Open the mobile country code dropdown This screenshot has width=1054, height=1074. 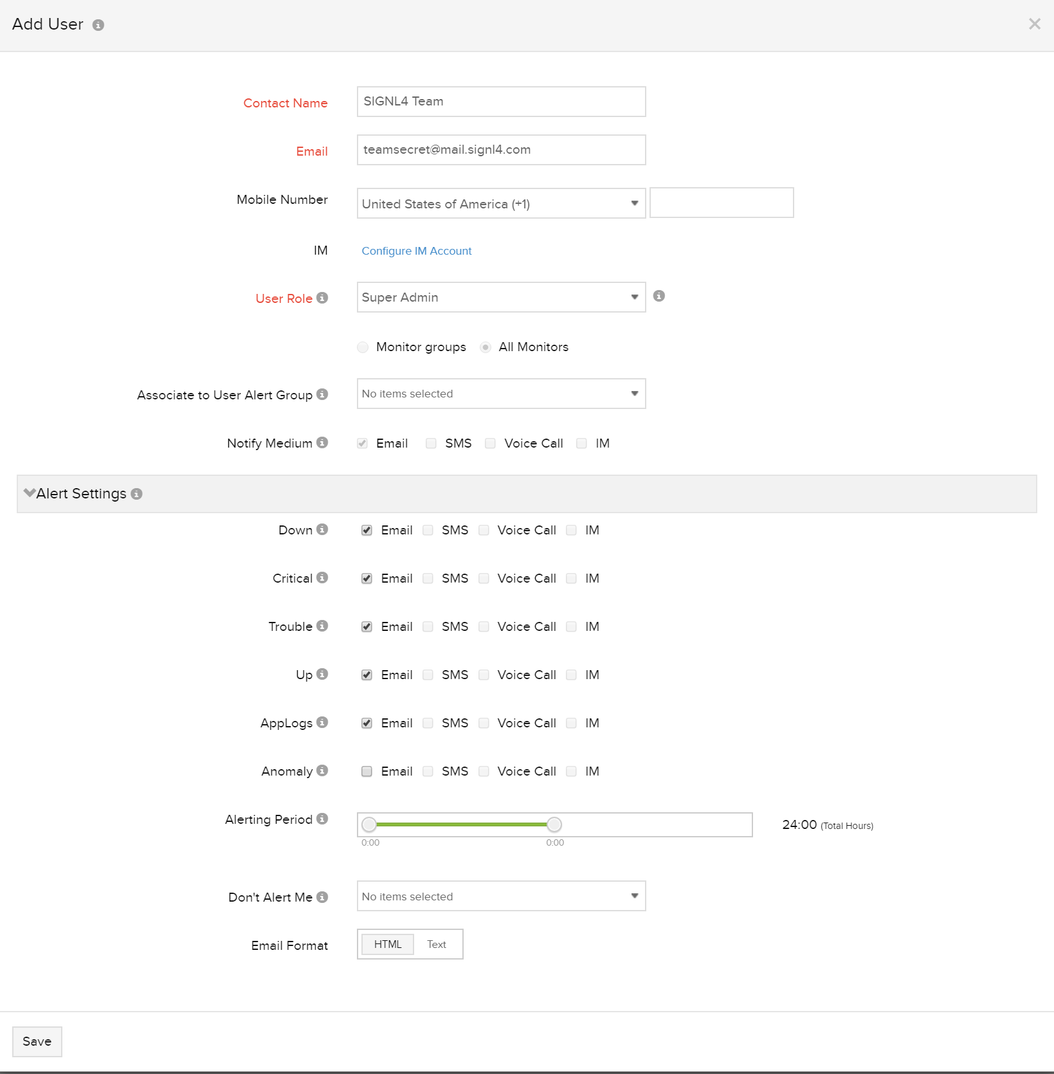501,203
